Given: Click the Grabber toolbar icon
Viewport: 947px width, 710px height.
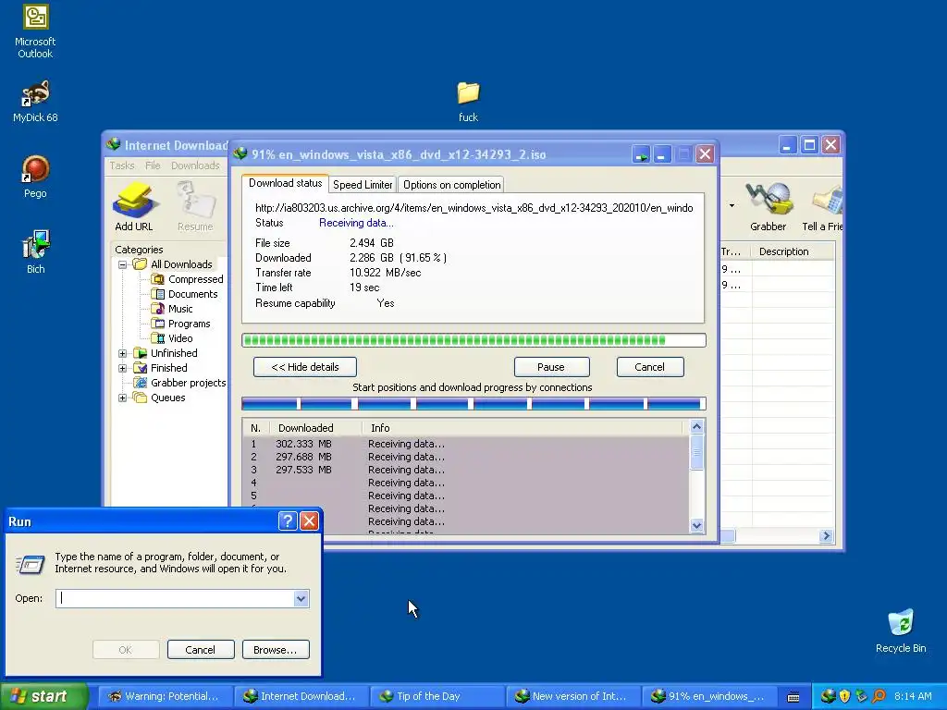Looking at the screenshot, I should [769, 207].
